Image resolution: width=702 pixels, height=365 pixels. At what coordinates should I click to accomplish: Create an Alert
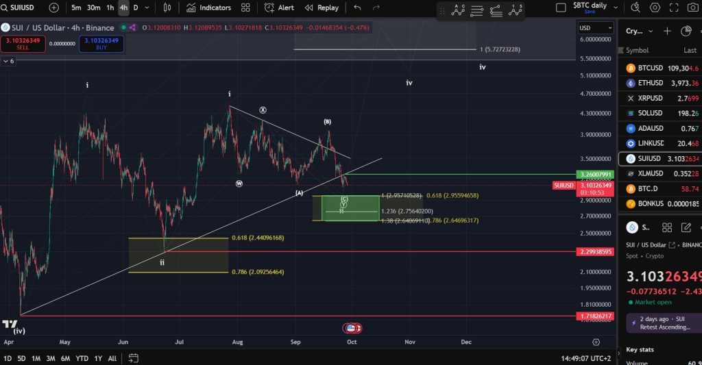[279, 8]
